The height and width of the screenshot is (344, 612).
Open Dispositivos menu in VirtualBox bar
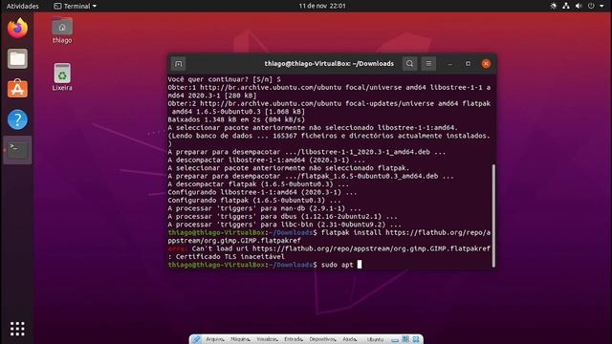click(322, 339)
